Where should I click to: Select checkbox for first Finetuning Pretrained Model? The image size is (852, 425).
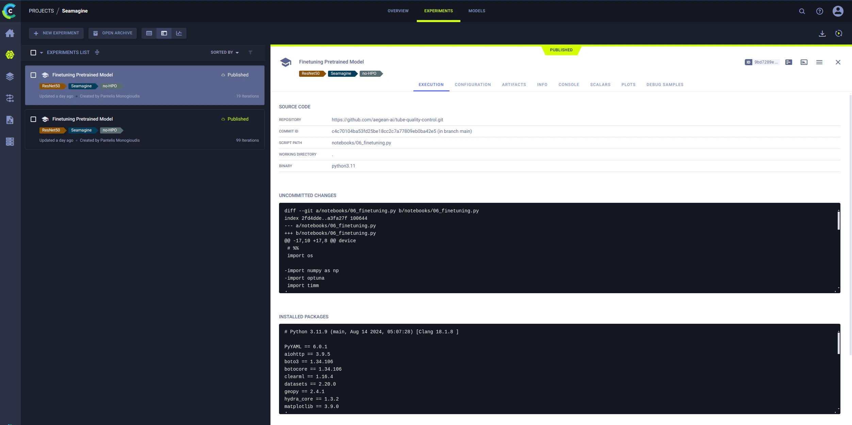coord(33,74)
